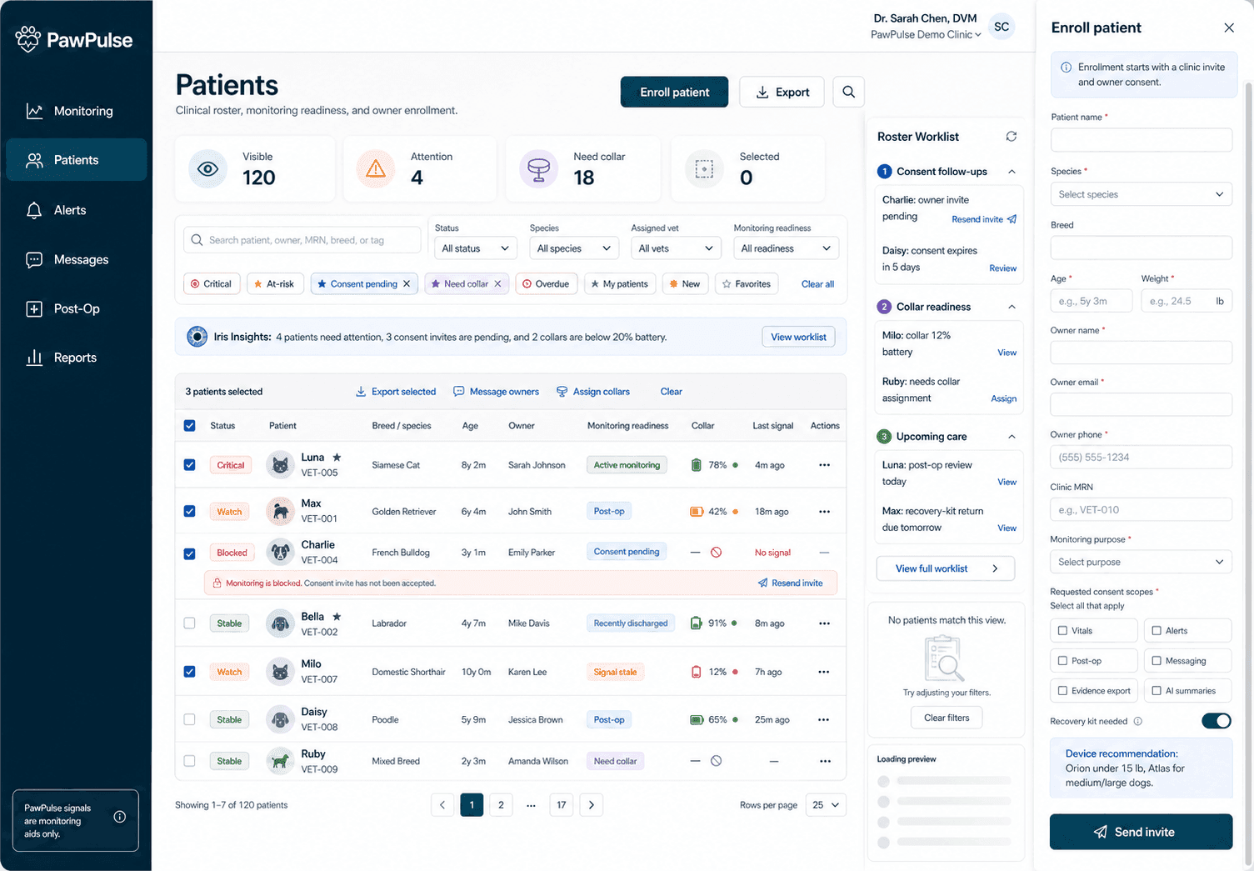This screenshot has height=871, width=1254.
Task: Close the Enroll patient panel
Action: (x=1229, y=28)
